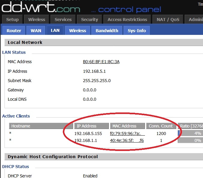Viewport: 203px width, 178px height.
Task: Switch to the WAN status sub-tab
Action: point(36,31)
